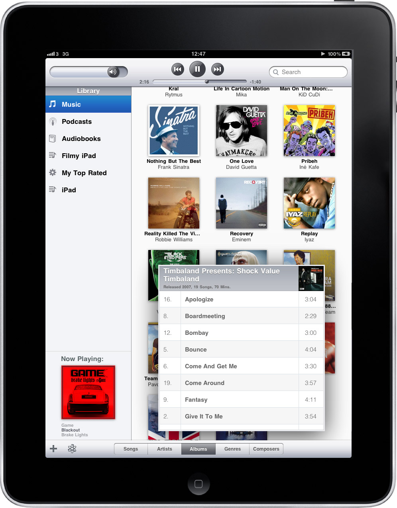Pause the currently playing track
Image resolution: width=397 pixels, height=508 pixels.
point(197,69)
